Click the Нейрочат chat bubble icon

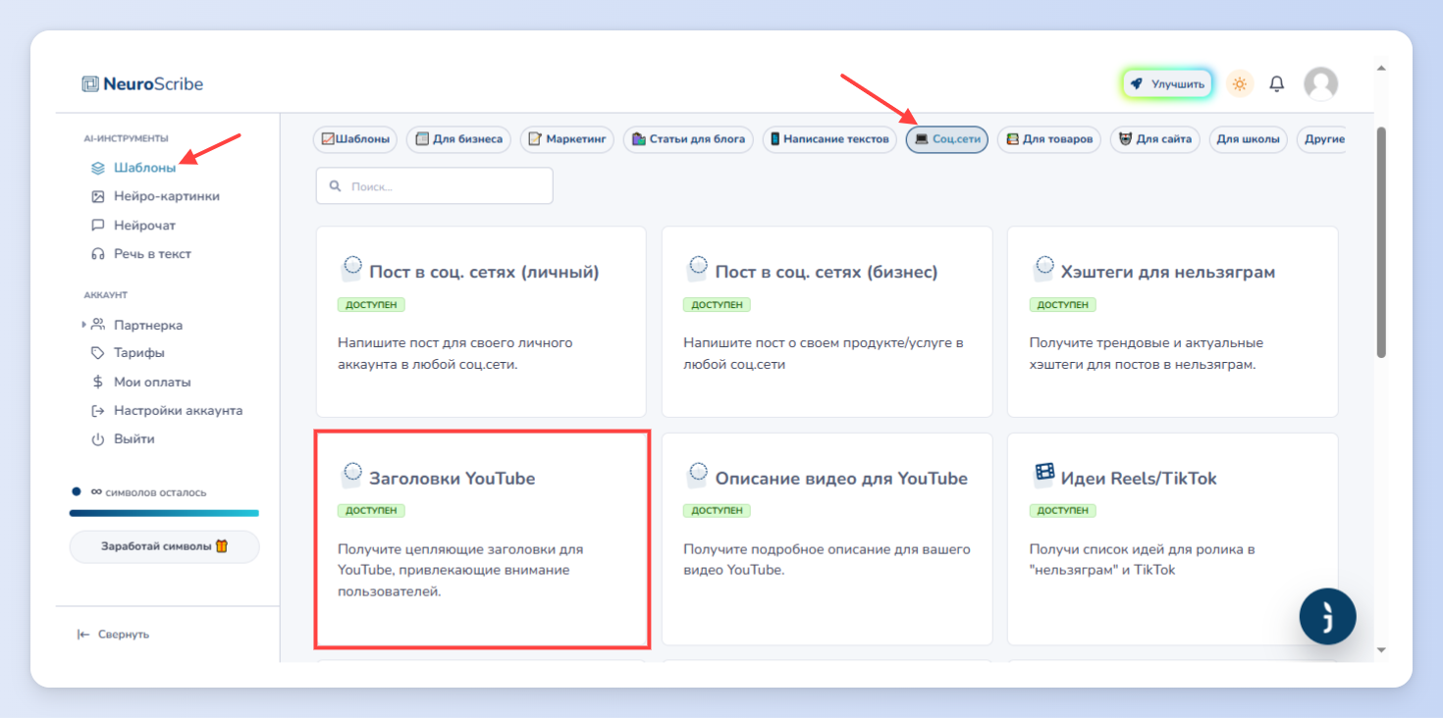click(x=98, y=225)
